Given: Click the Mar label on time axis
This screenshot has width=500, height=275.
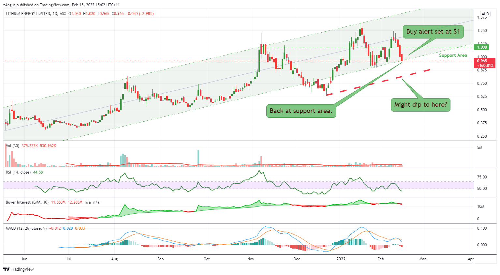Looking at the screenshot, I should [422, 259].
